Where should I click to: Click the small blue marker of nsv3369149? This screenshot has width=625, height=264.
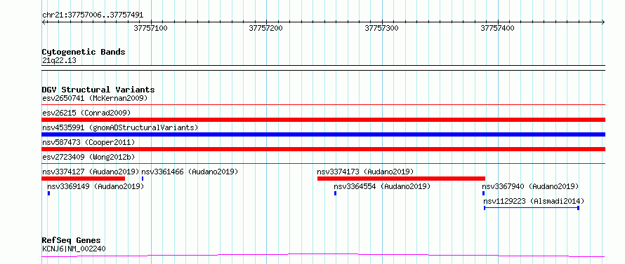coord(48,193)
